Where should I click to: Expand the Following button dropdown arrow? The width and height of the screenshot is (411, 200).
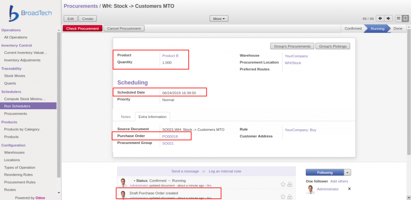pyautogui.click(x=347, y=172)
